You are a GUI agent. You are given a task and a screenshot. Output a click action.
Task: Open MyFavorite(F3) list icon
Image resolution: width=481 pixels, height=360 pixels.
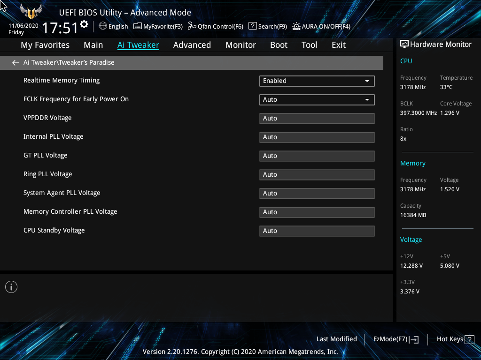[138, 26]
